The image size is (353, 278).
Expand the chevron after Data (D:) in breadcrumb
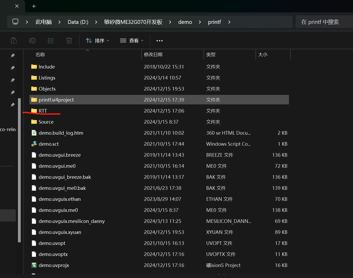[96, 22]
